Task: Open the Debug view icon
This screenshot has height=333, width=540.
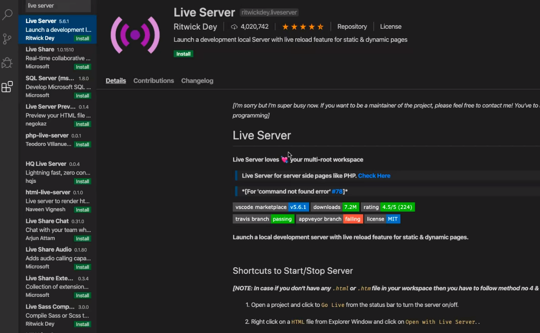Action: point(7,63)
